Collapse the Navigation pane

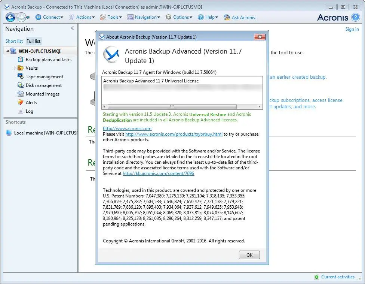point(73,28)
